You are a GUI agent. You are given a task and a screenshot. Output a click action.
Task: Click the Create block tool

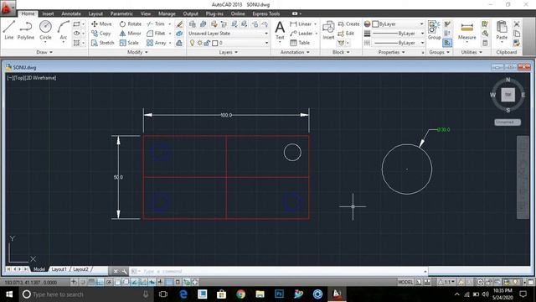pyautogui.click(x=348, y=24)
